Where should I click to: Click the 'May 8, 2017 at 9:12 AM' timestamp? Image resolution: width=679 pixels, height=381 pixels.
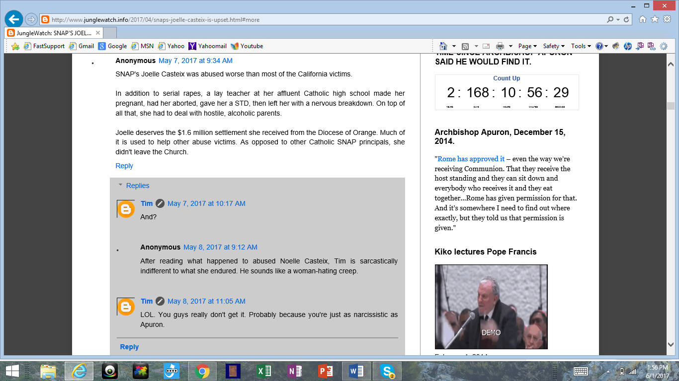tap(220, 247)
